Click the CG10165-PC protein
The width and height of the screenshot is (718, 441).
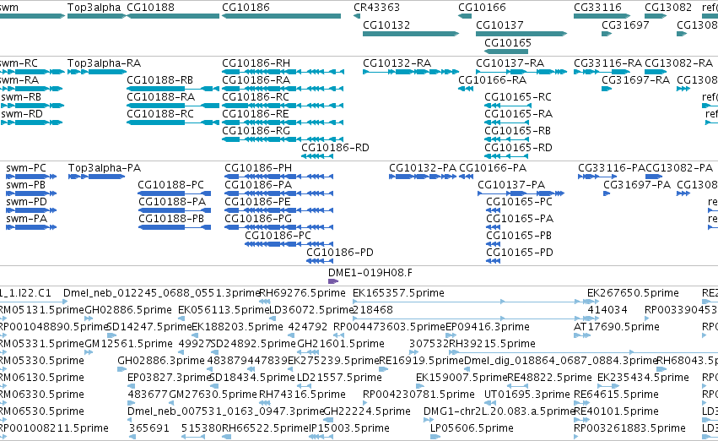[x=494, y=210]
